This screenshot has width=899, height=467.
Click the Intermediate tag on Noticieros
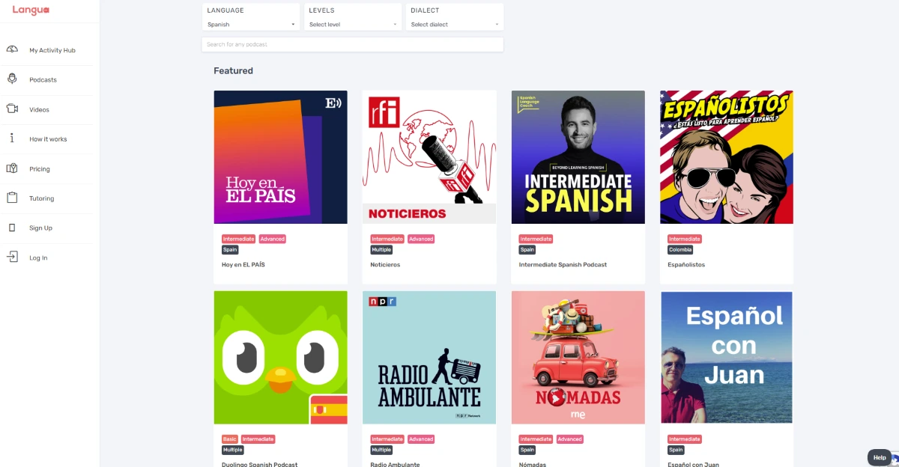coord(388,239)
